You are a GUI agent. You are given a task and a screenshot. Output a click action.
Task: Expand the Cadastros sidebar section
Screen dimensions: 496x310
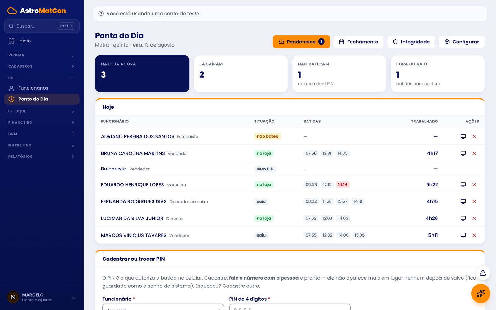pyautogui.click(x=42, y=66)
